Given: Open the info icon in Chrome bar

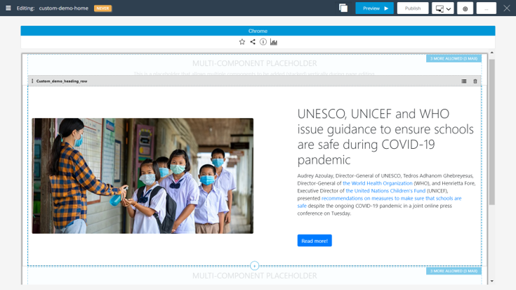Looking at the screenshot, I should (x=263, y=42).
